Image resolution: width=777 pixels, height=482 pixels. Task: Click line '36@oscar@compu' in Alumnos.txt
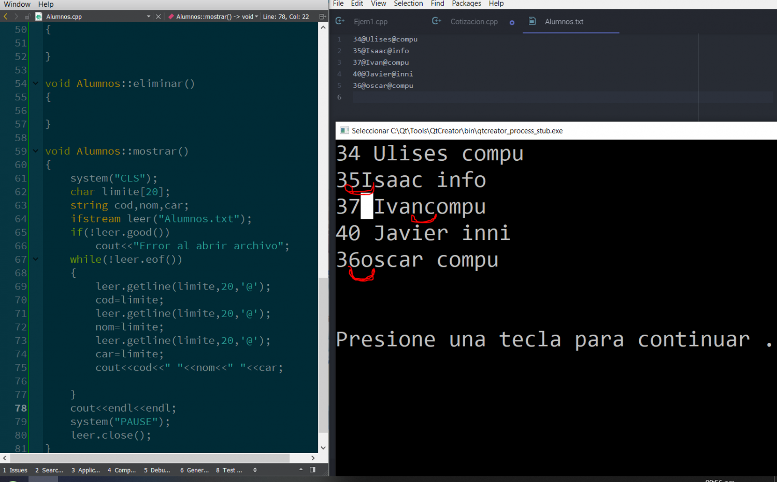tap(383, 86)
